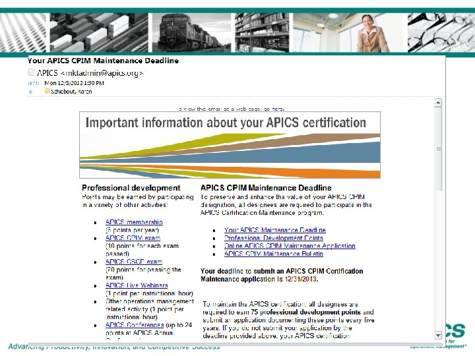Click the warehouse shelves photo in header
The image size is (475, 356).
pos(262,33)
